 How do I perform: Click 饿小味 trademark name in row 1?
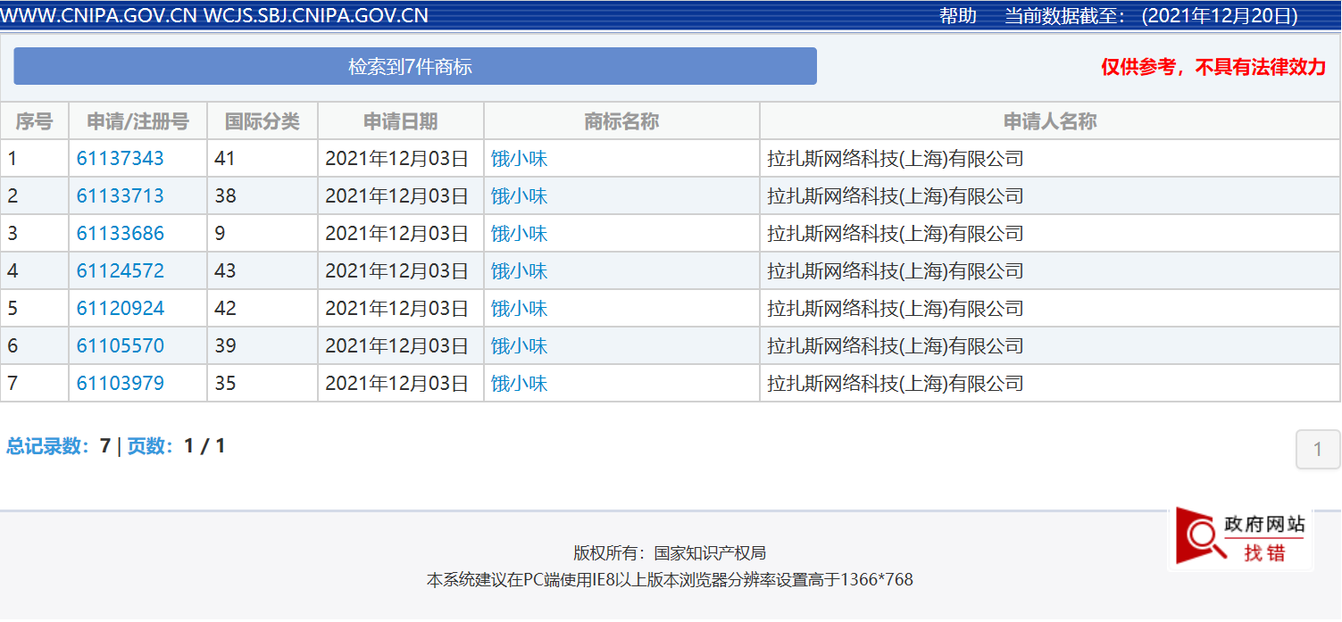tap(519, 159)
